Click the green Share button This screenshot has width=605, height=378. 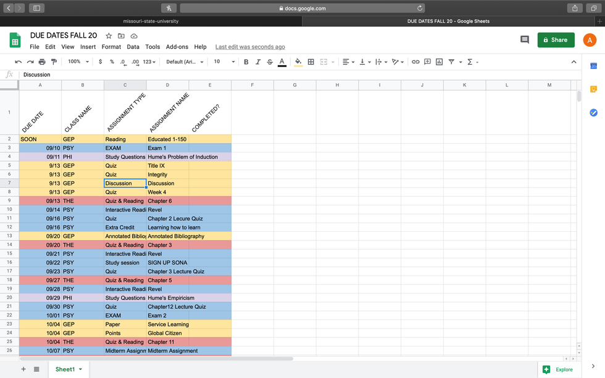pos(556,39)
